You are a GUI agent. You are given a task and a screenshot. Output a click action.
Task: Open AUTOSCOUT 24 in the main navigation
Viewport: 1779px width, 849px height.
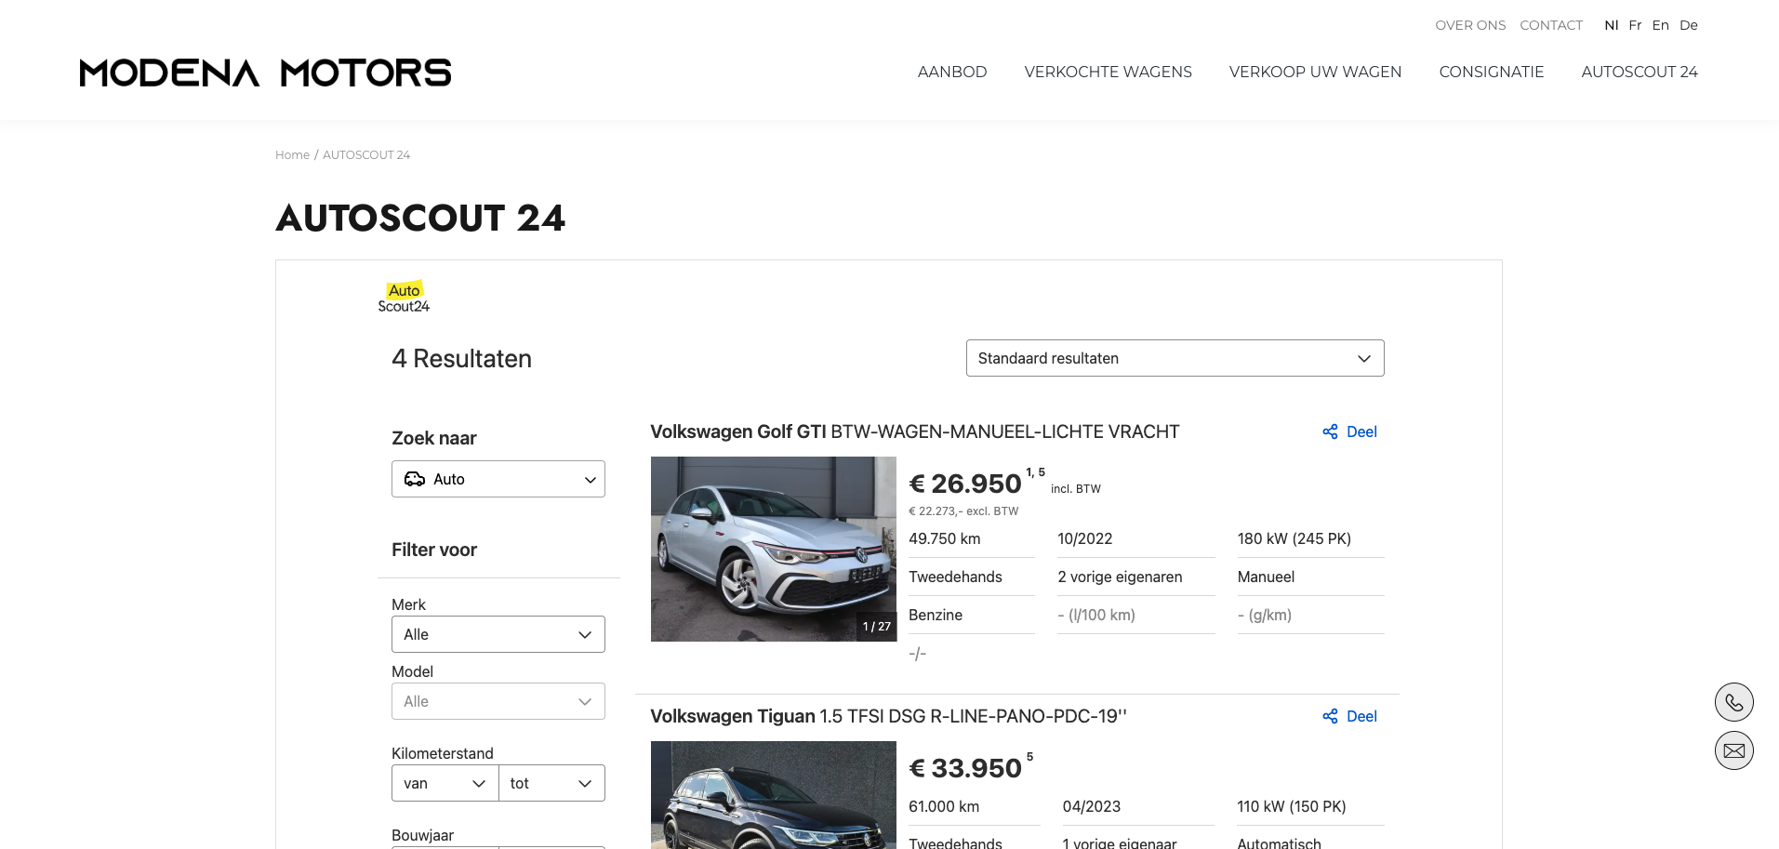[1640, 72]
